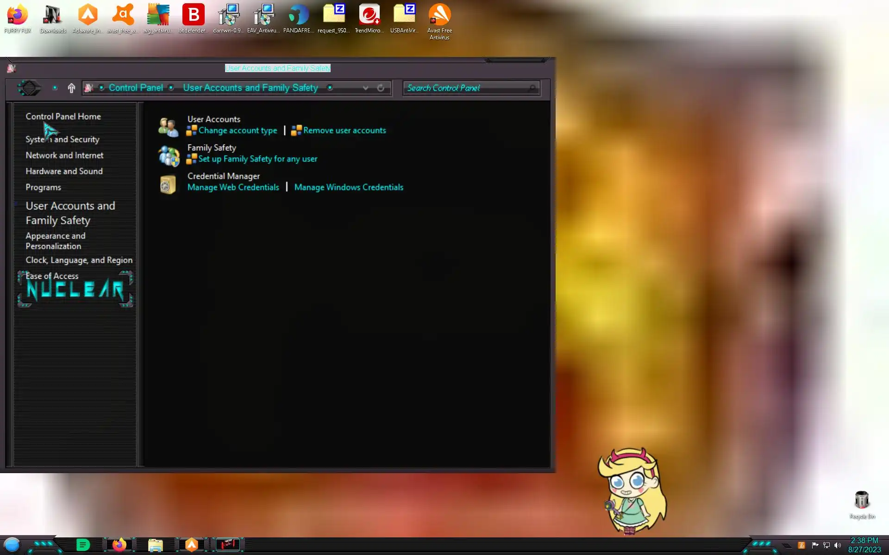Select Hardware and Sound category
889x555 pixels.
(x=64, y=171)
